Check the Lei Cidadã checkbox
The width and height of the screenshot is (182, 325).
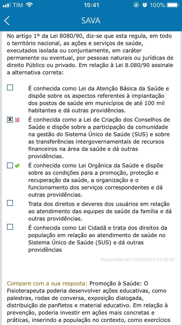click(10, 227)
